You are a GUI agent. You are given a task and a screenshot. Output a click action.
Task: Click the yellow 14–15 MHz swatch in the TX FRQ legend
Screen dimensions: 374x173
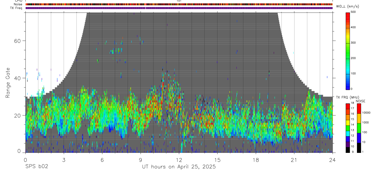(348, 123)
